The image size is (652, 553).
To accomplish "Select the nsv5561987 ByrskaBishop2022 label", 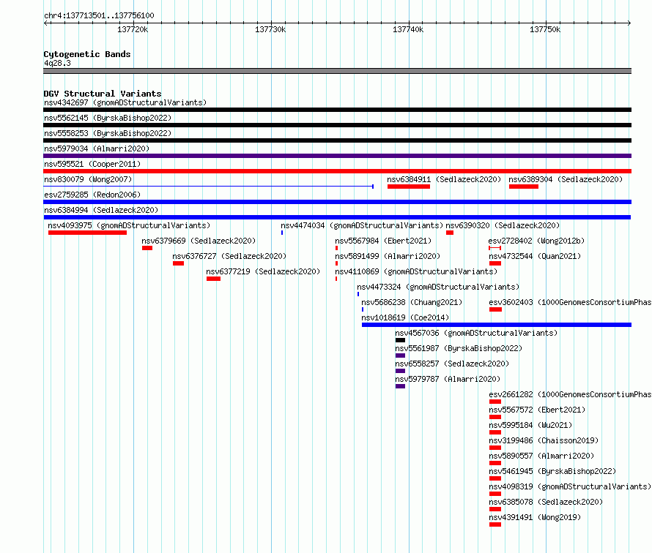I will pyautogui.click(x=459, y=348).
